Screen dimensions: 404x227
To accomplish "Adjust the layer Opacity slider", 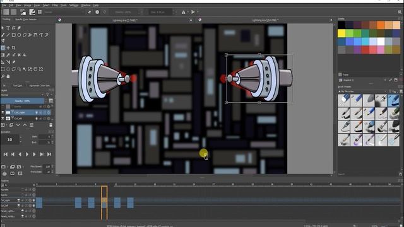I will tap(23, 101).
